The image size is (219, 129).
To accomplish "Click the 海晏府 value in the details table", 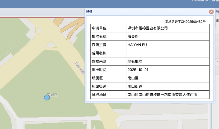I will [x=168, y=36].
